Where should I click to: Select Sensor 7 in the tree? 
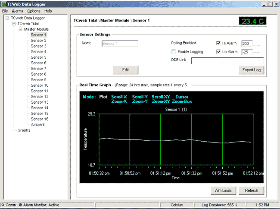[x=38, y=69]
